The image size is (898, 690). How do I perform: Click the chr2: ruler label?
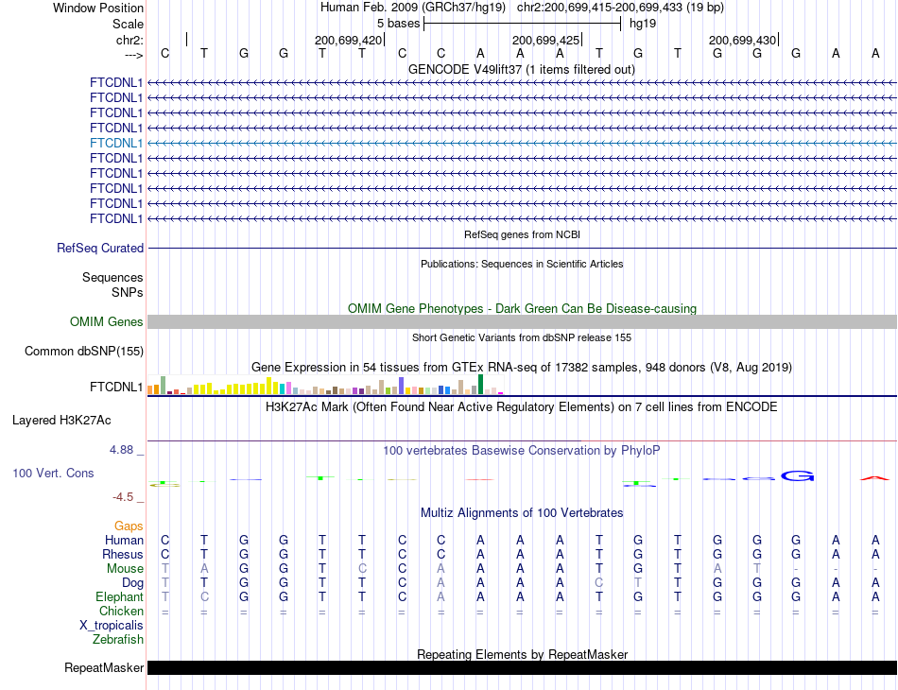130,40
